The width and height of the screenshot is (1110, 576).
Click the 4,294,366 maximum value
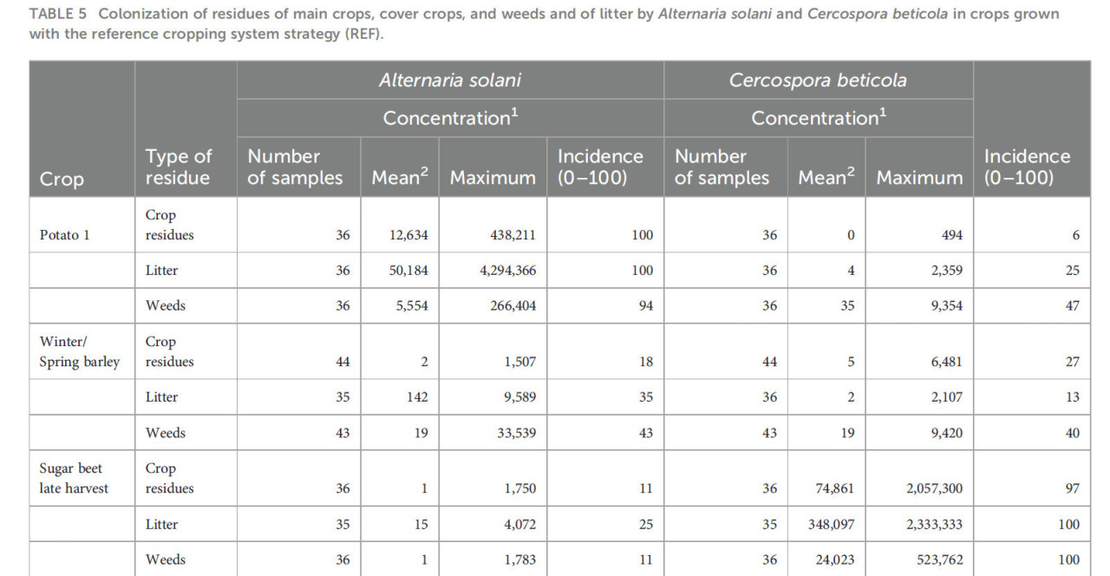(x=507, y=271)
